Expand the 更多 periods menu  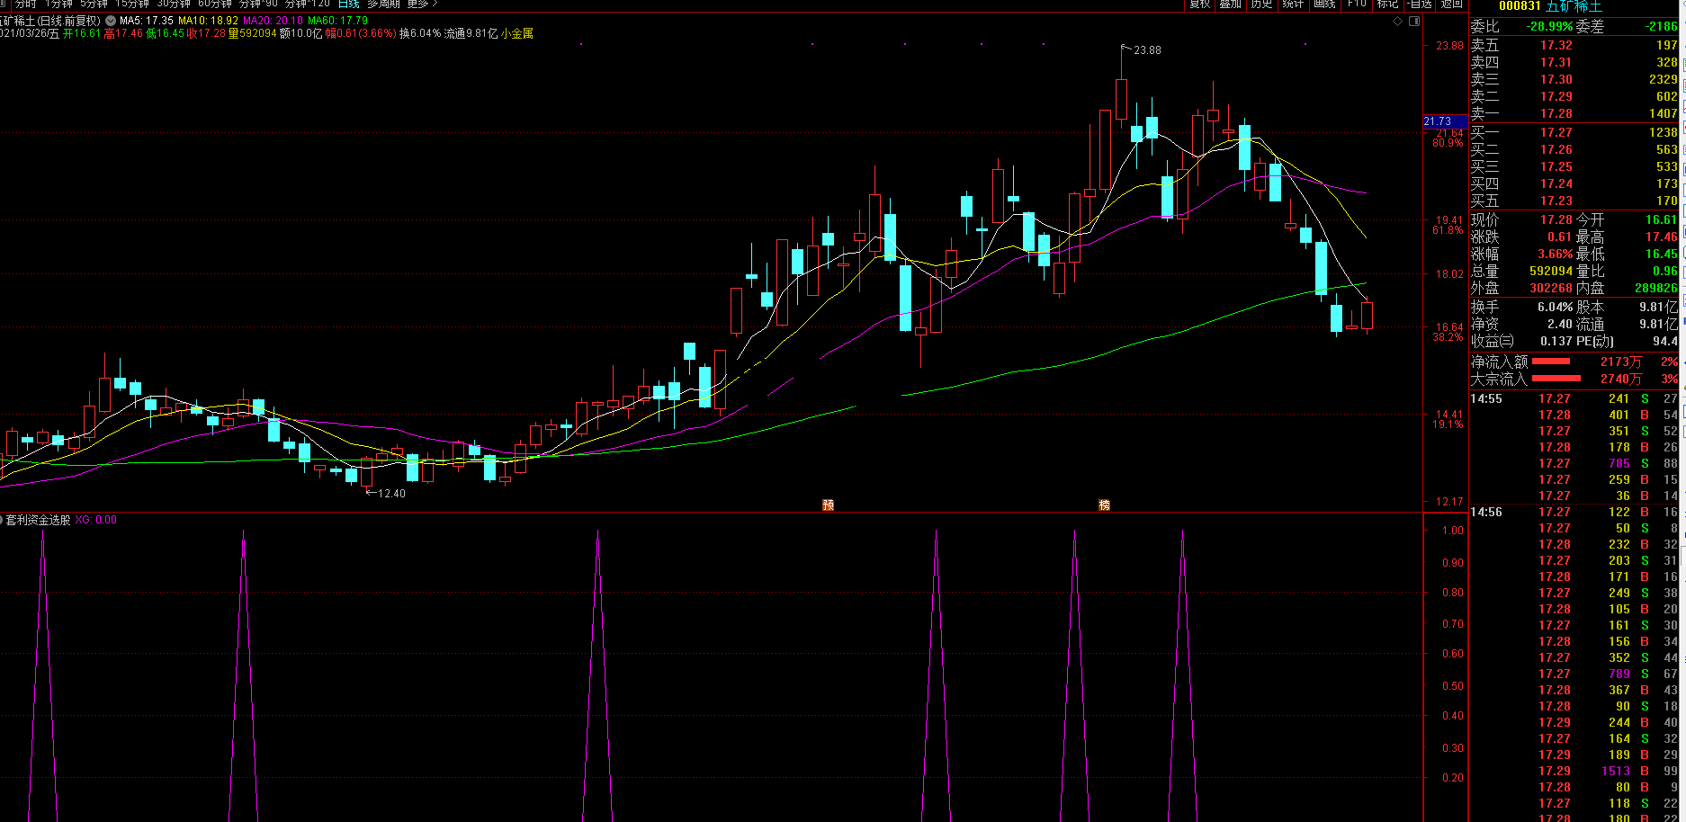(x=422, y=4)
